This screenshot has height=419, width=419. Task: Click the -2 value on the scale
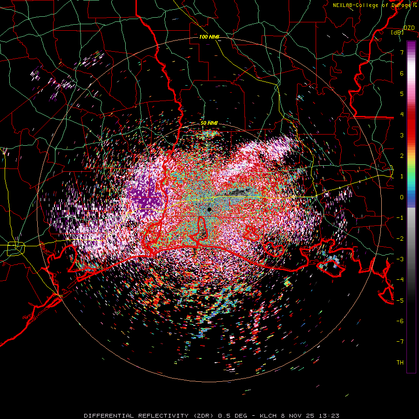(x=400, y=238)
